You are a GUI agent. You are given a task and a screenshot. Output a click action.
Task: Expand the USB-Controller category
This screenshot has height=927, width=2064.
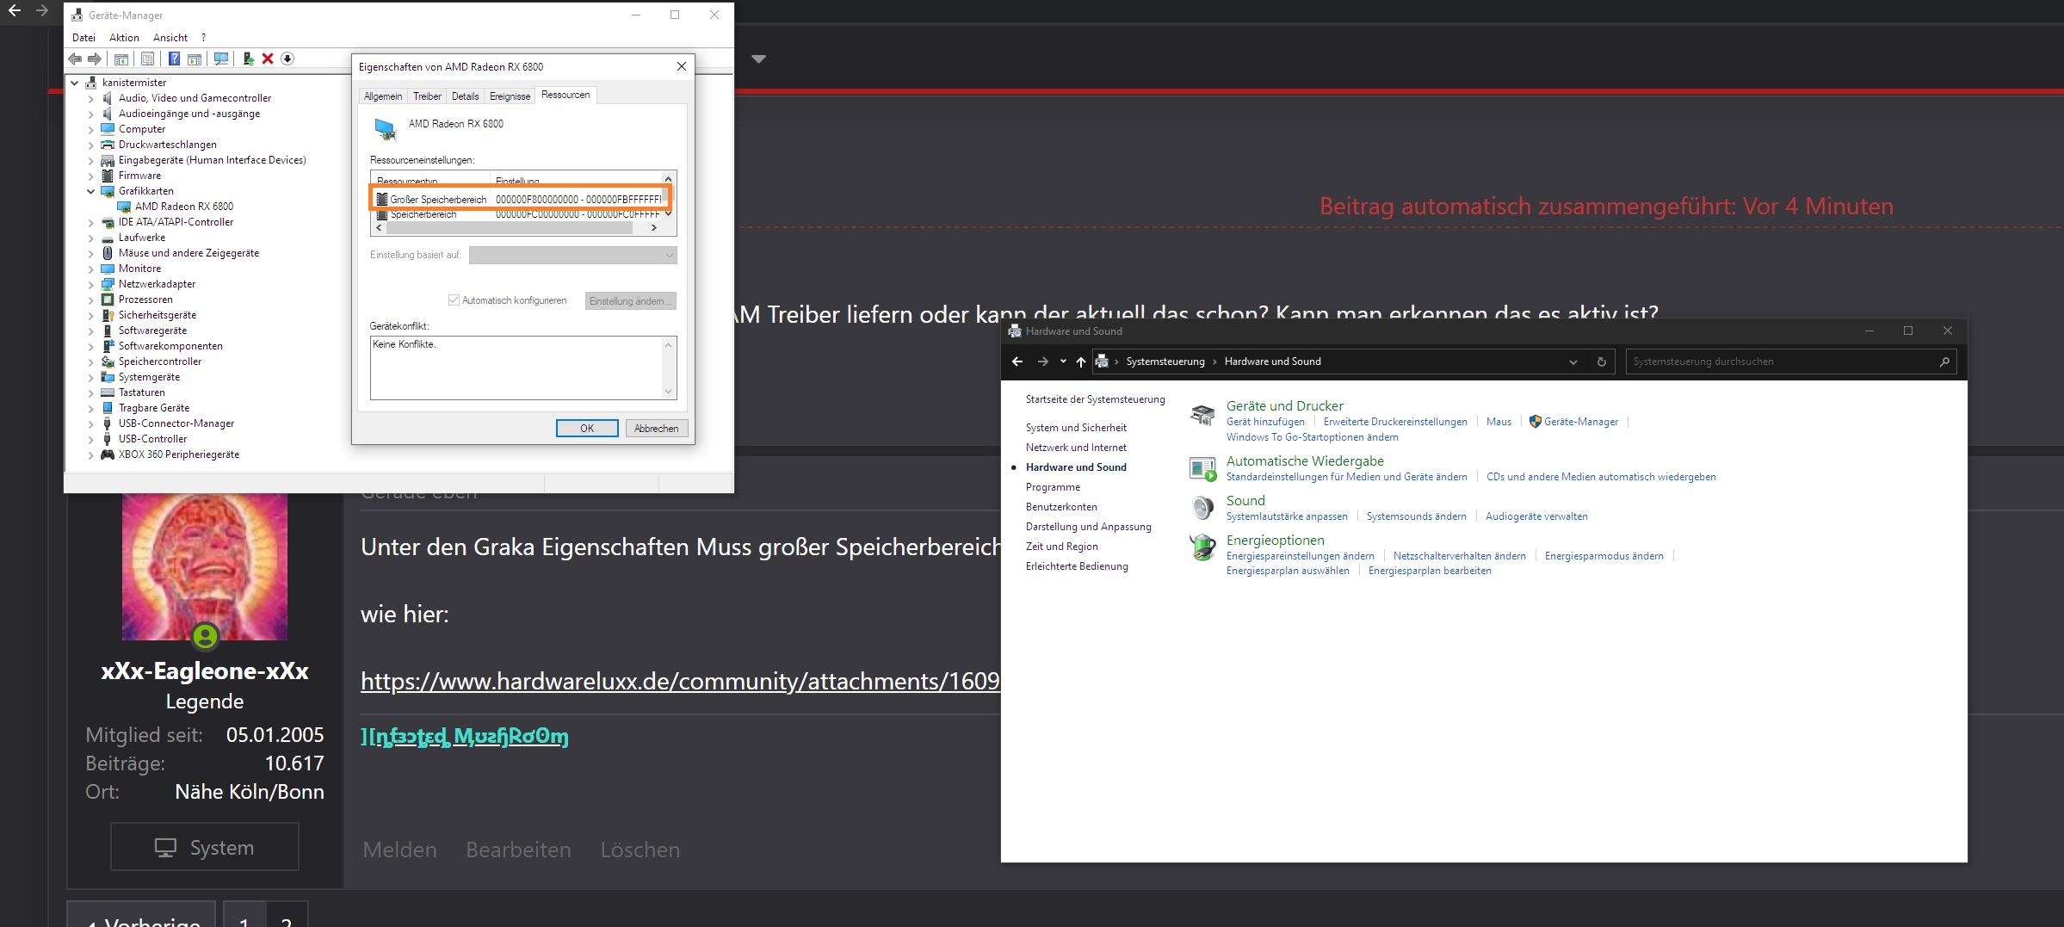(x=91, y=439)
